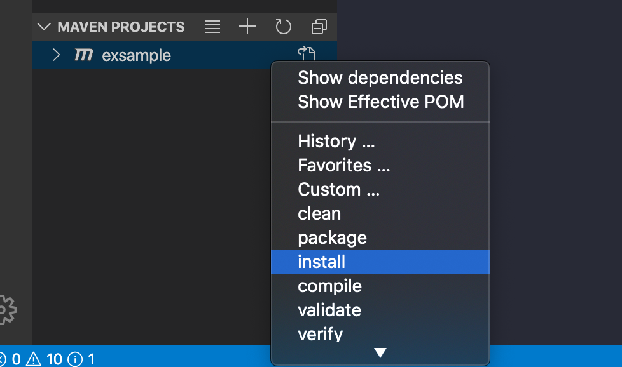
Task: Run the install Maven goal
Action: tap(321, 262)
